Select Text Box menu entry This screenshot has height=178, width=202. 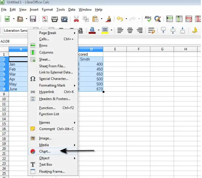tap(53, 165)
